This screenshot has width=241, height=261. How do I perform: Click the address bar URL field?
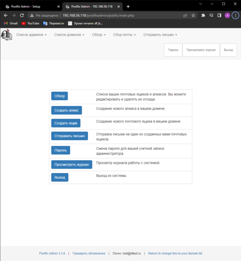click(x=106, y=16)
